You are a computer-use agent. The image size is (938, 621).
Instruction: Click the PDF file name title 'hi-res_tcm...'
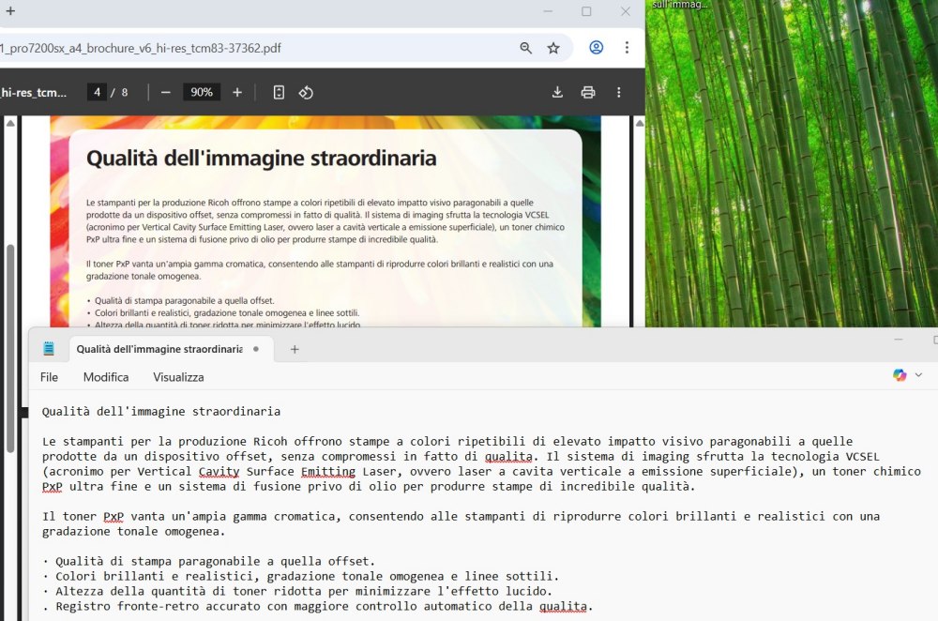34,93
